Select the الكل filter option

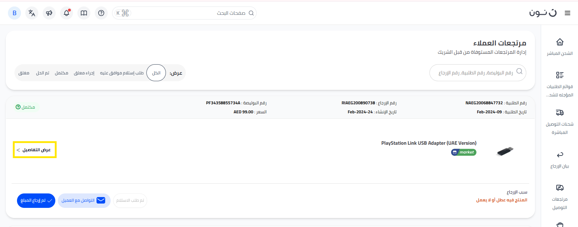tap(156, 73)
